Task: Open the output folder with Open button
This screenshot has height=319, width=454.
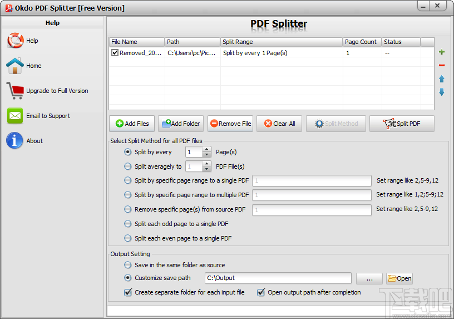Action: pyautogui.click(x=399, y=278)
